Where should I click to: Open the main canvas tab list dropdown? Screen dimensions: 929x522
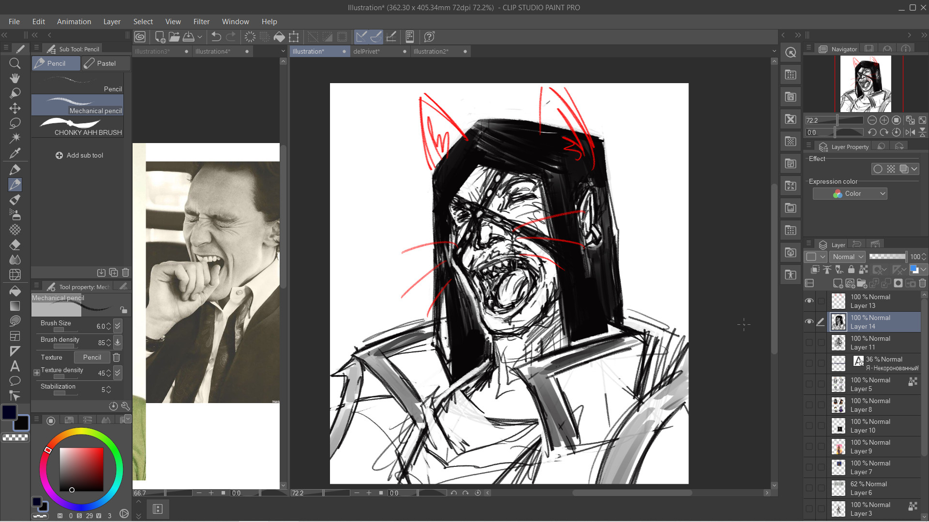pyautogui.click(x=774, y=51)
